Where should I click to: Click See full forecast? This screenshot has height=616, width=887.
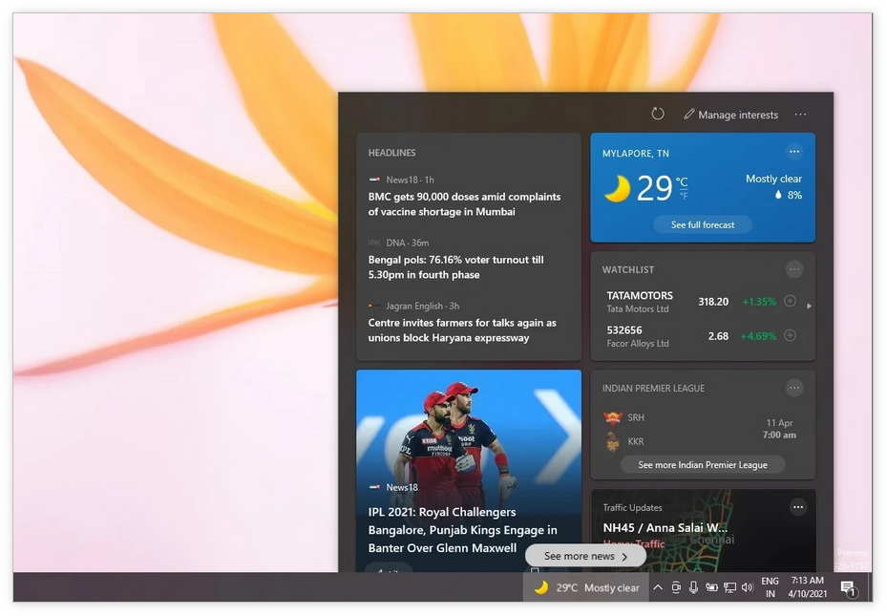[x=703, y=224]
